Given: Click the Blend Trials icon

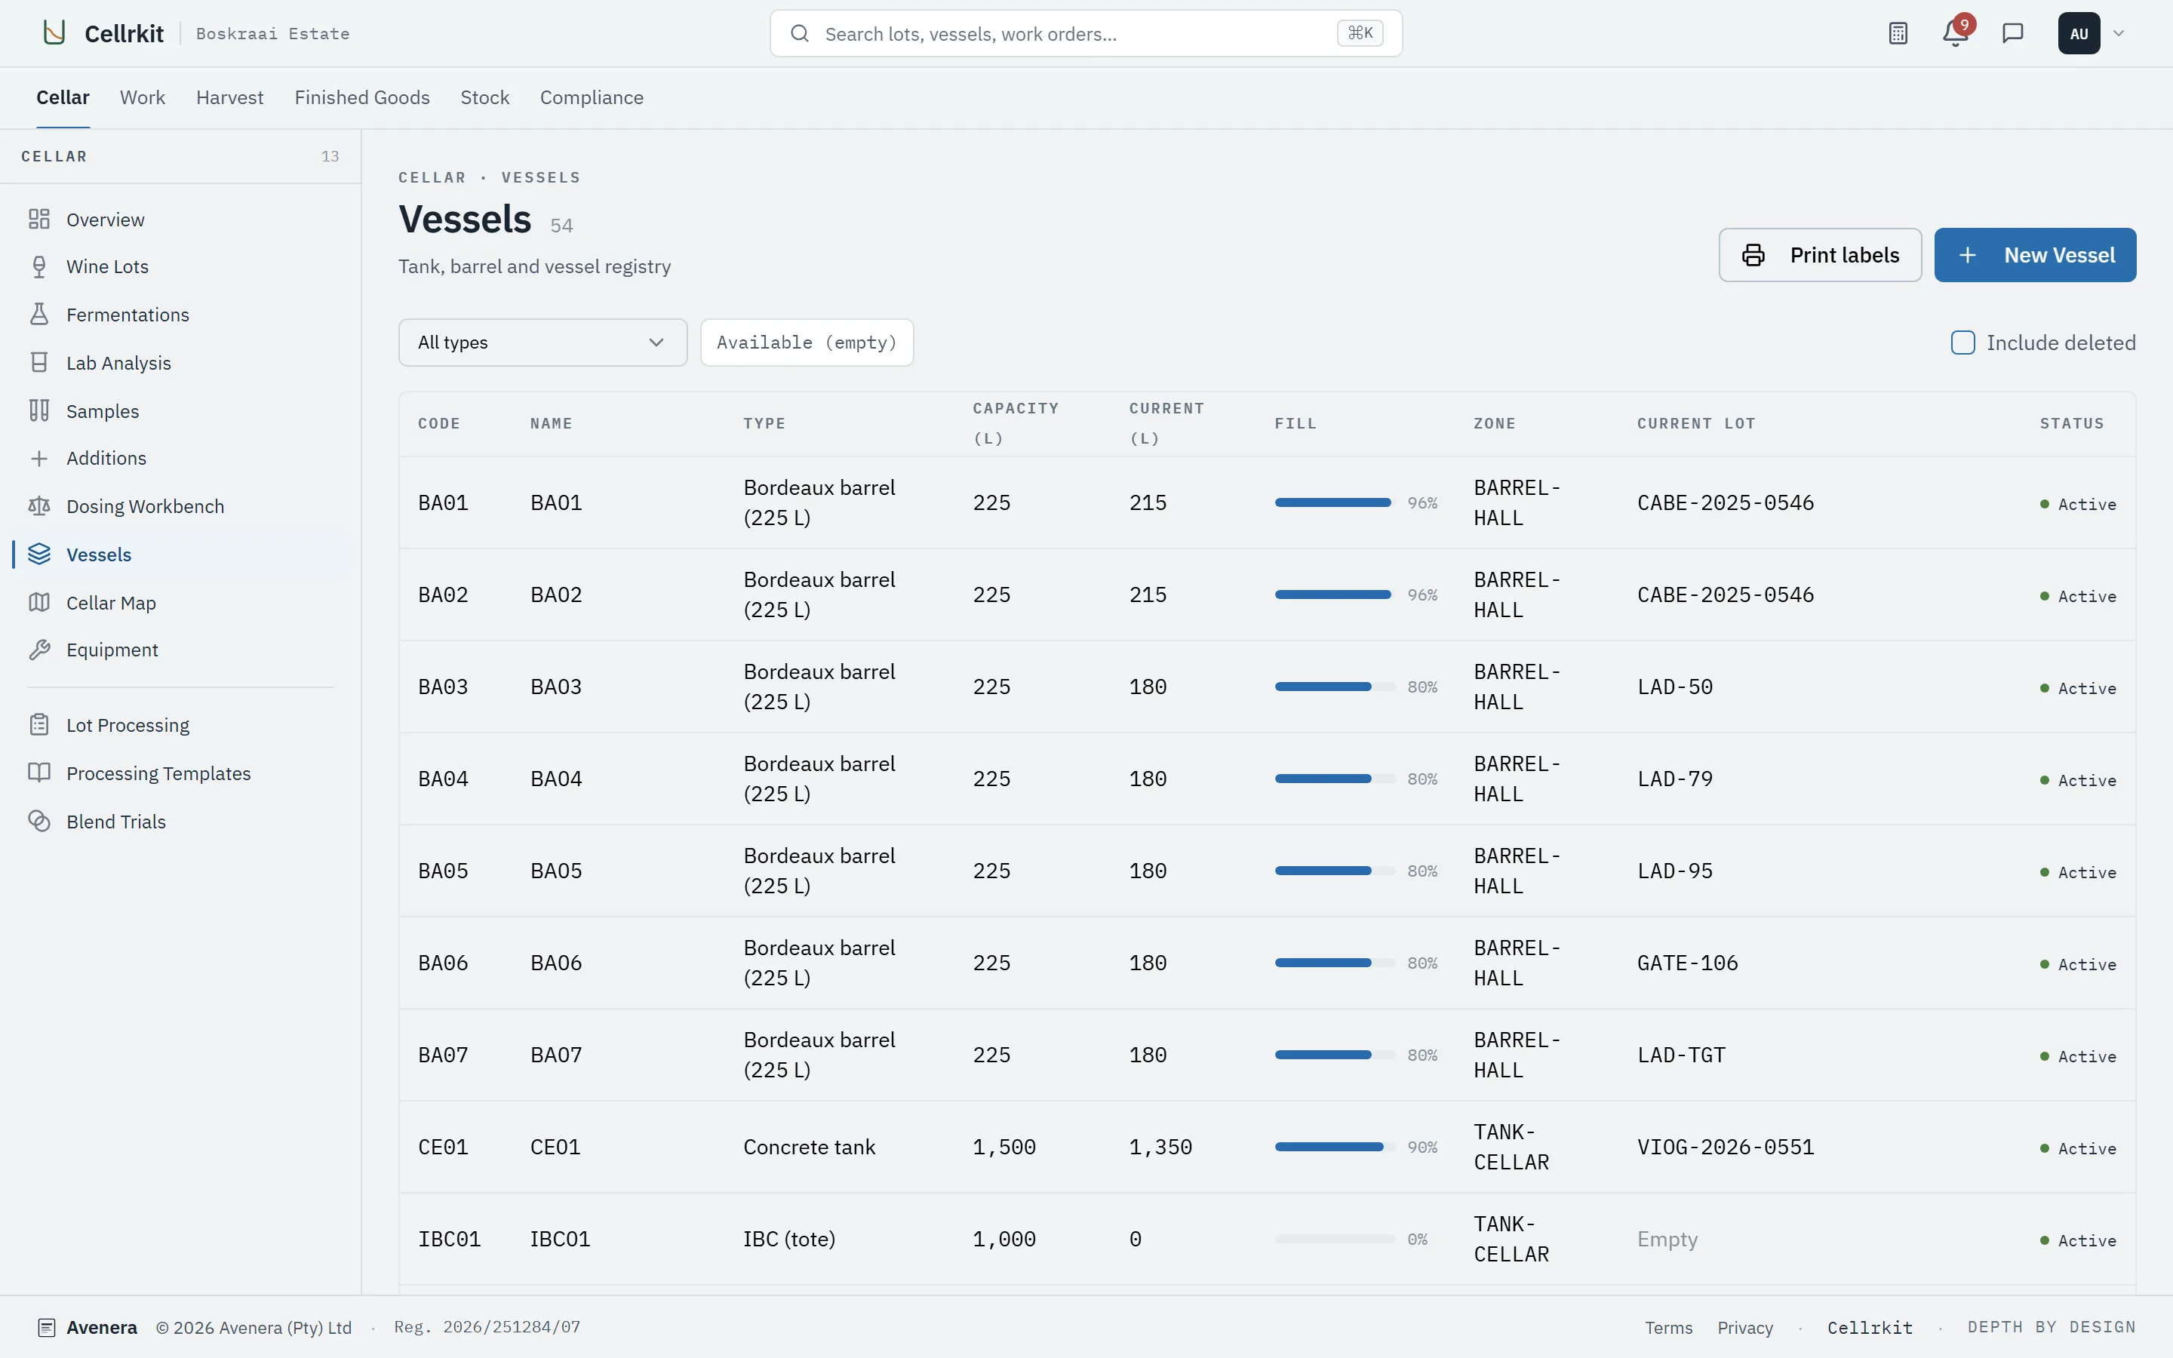Looking at the screenshot, I should (38, 821).
